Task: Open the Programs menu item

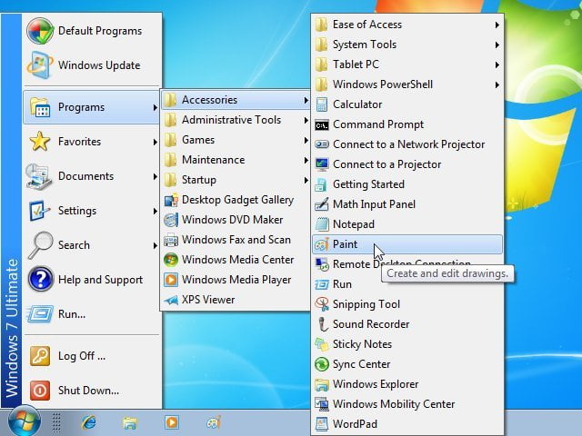Action: pos(91,107)
